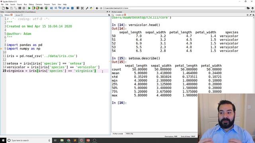Run cell and advance toolbar icon

tap(38, 8)
